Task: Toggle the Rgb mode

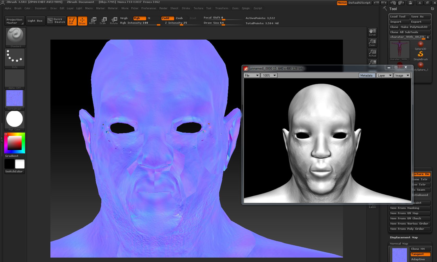Action: pyautogui.click(x=140, y=18)
